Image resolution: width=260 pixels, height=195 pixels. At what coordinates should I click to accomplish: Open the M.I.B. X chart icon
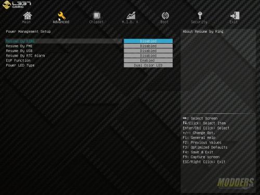pyautogui.click(x=131, y=16)
